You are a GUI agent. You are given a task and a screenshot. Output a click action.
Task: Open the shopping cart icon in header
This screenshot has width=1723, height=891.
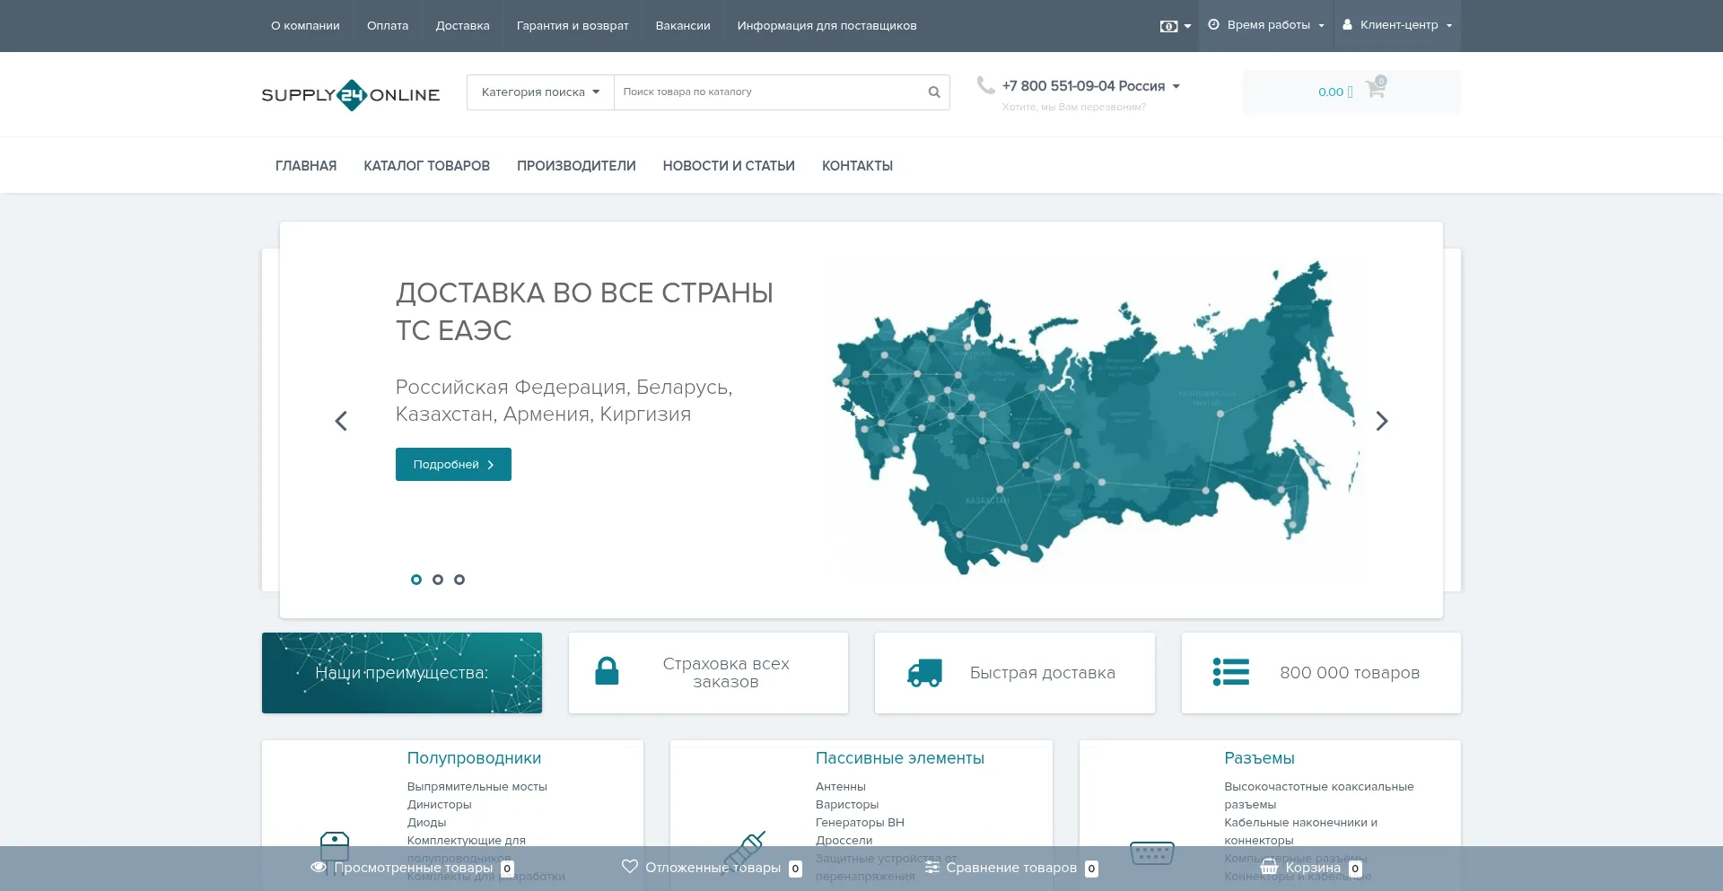pos(1374,89)
